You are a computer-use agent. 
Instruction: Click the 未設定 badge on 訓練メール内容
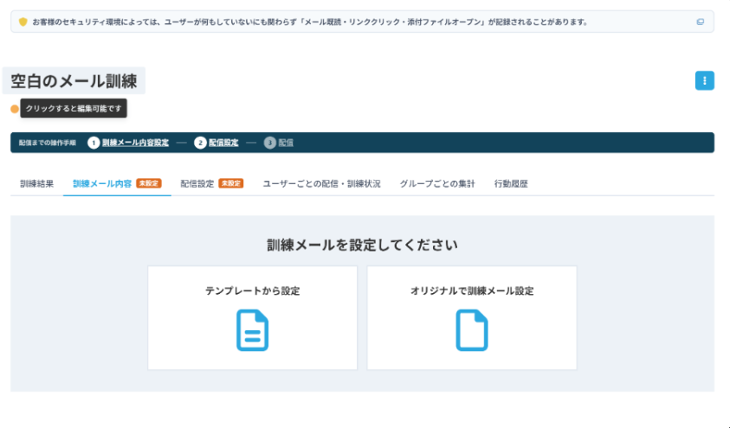pyautogui.click(x=149, y=183)
